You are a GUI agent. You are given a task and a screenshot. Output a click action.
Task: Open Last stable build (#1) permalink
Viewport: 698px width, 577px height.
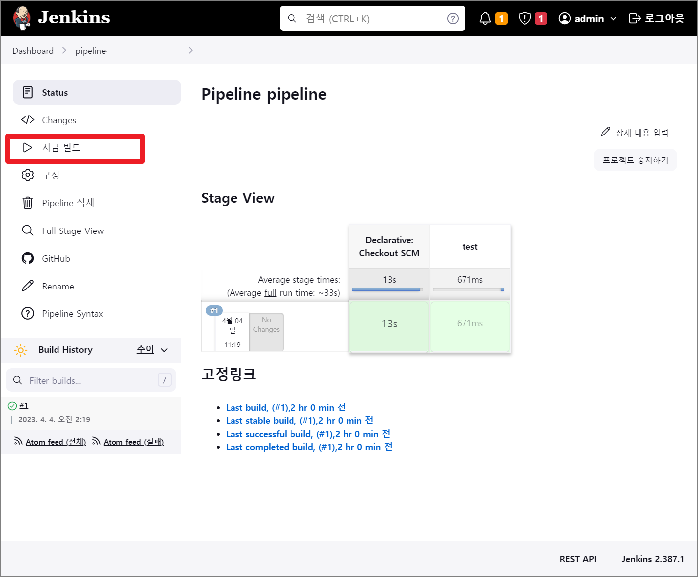(x=299, y=420)
